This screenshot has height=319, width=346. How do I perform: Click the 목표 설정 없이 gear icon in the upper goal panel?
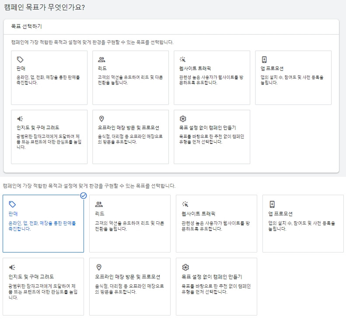coord(183,119)
